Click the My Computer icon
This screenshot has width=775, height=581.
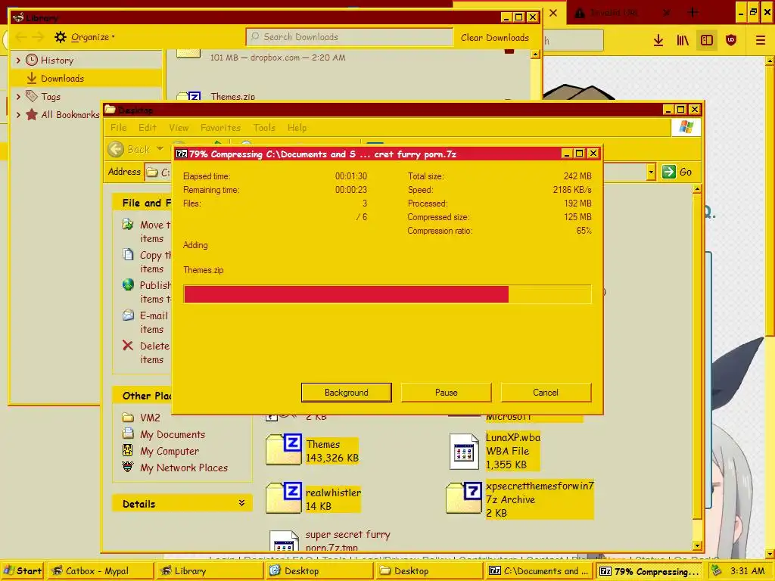point(127,451)
